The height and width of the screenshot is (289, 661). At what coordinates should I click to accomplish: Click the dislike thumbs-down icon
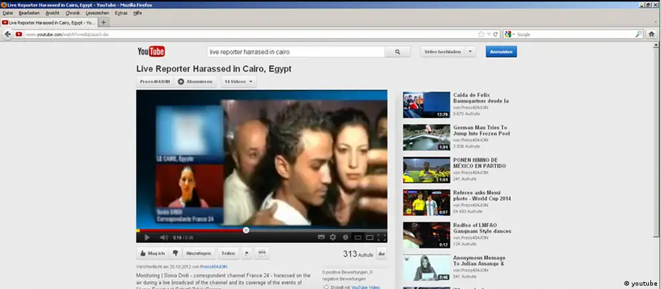tap(175, 253)
